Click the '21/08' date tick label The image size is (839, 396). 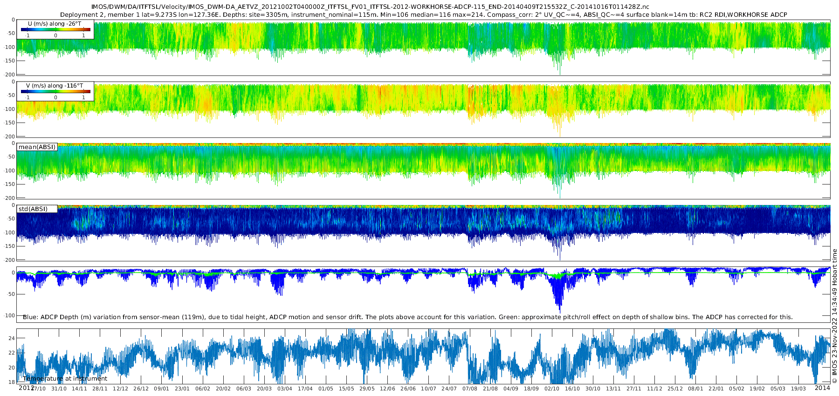click(490, 389)
